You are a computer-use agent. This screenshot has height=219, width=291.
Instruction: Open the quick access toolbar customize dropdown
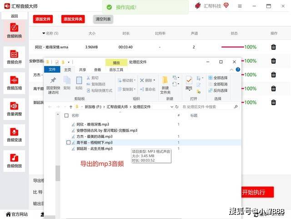pos(69,62)
